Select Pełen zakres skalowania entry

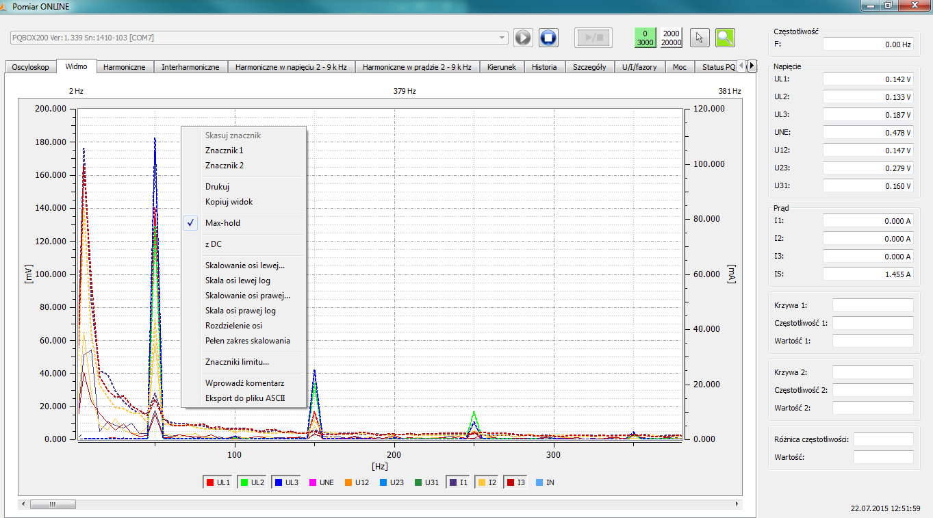pos(244,341)
